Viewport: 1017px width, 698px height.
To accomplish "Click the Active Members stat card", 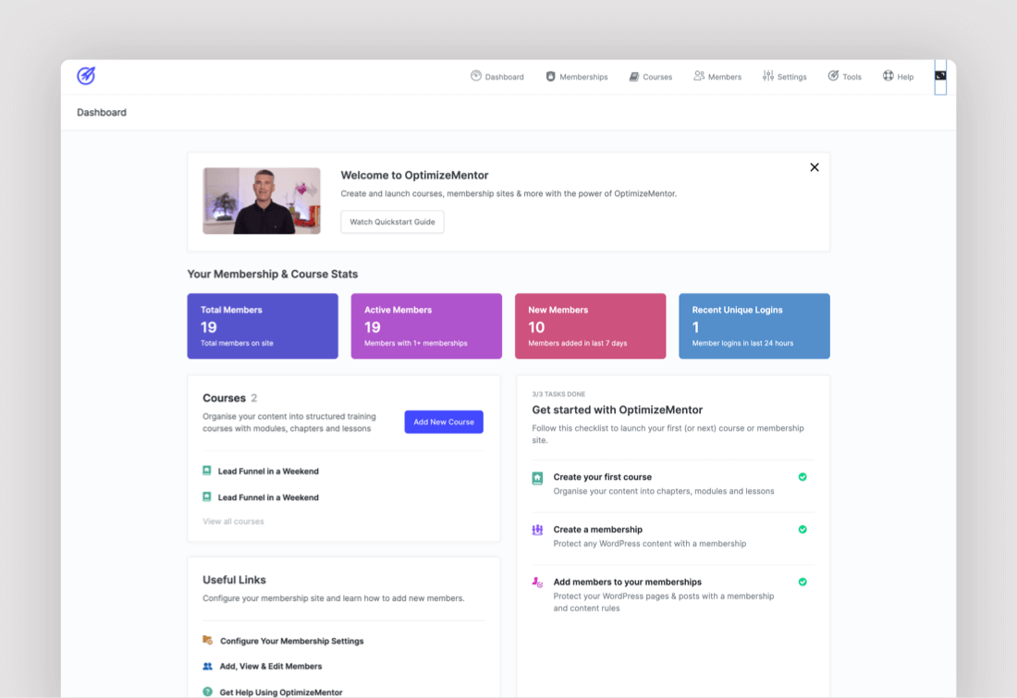I will [426, 326].
